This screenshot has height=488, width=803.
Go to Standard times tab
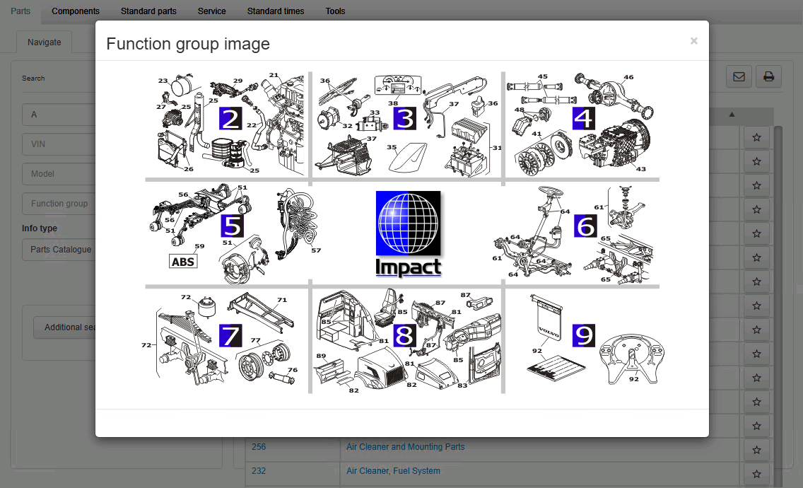point(276,11)
